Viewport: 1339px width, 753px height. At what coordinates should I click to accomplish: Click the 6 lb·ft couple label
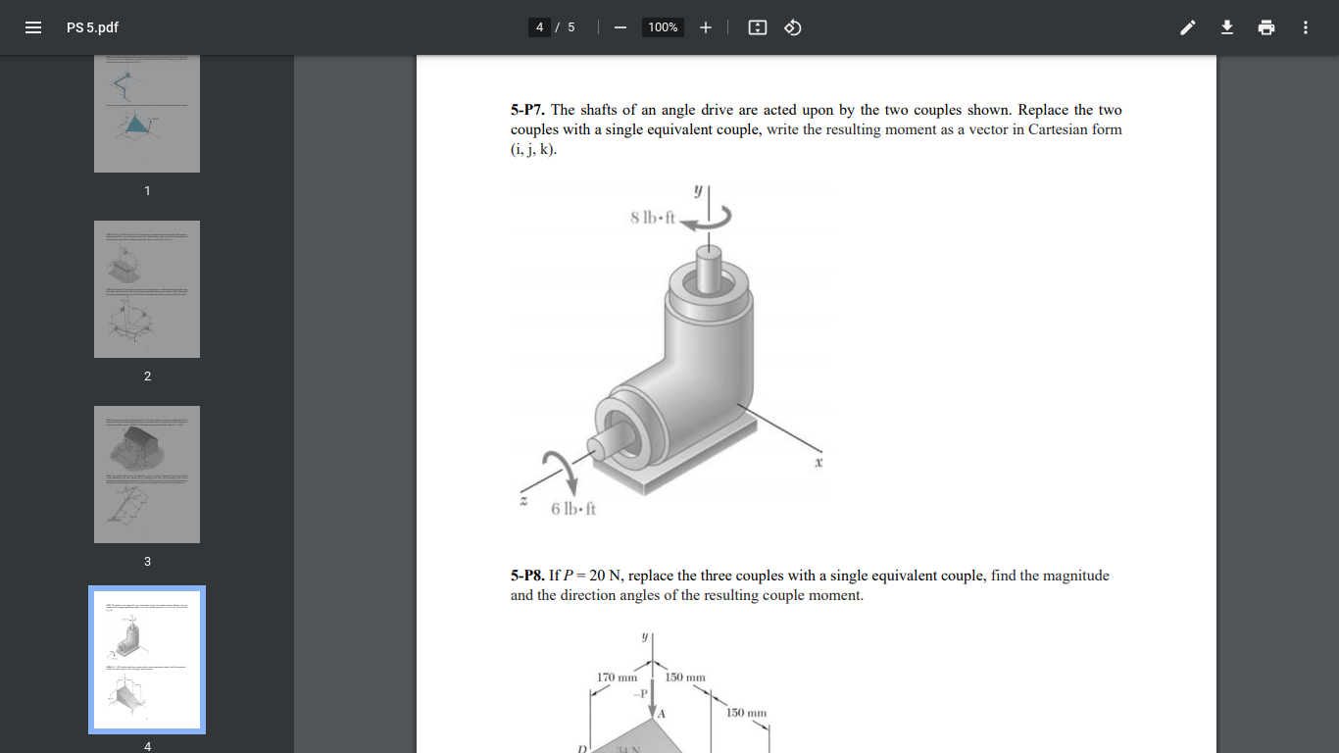click(x=573, y=508)
